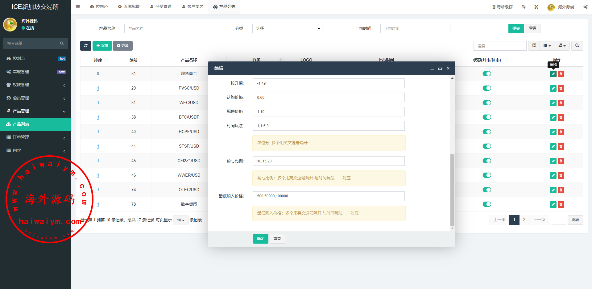Click the sidebar hamburger menu icon
The image size is (592, 289).
(78, 6)
